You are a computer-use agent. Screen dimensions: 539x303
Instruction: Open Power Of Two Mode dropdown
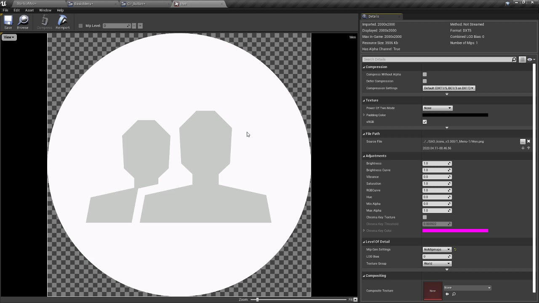pyautogui.click(x=438, y=108)
